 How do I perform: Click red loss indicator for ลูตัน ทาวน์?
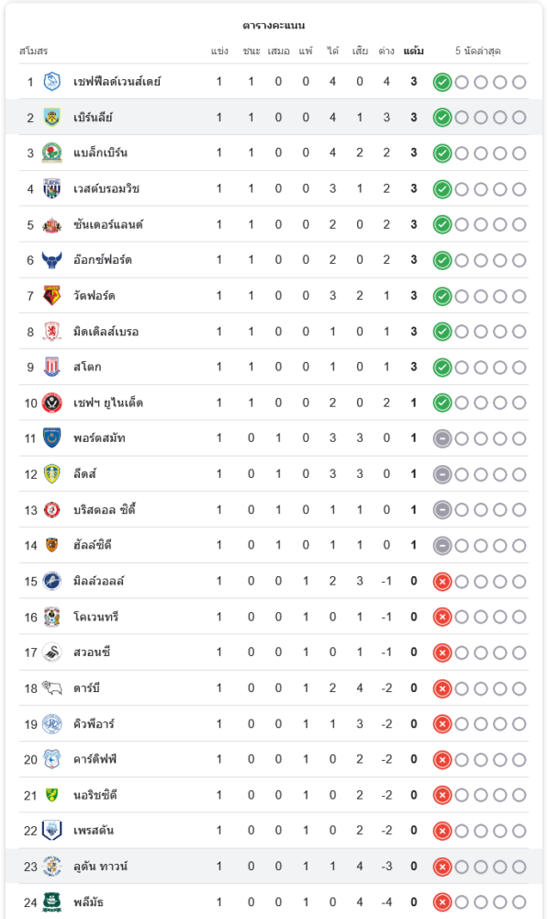pyautogui.click(x=442, y=867)
